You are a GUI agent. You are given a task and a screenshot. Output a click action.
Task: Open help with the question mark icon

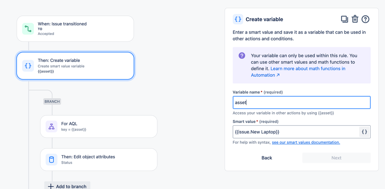[365, 19]
